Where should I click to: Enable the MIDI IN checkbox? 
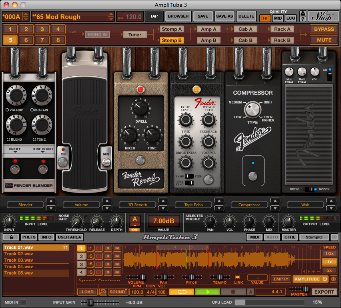click(x=24, y=302)
